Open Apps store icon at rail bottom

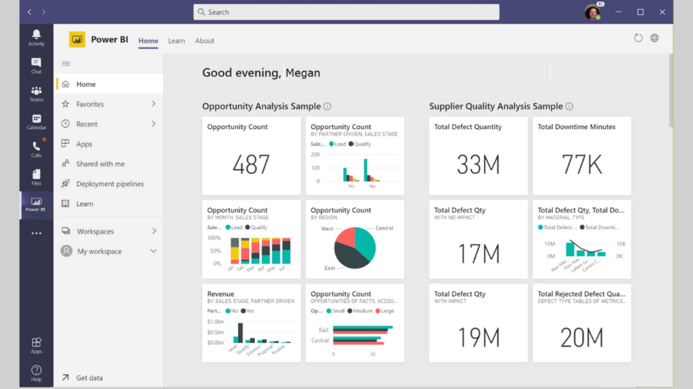pos(37,345)
